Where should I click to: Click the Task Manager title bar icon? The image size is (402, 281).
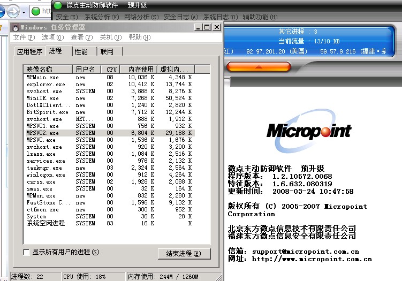(x=16, y=27)
